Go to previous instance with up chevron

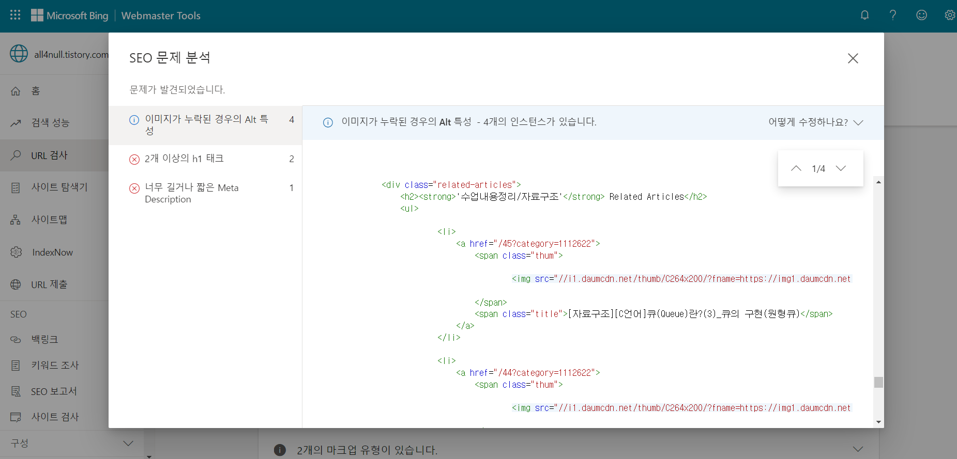pyautogui.click(x=796, y=168)
